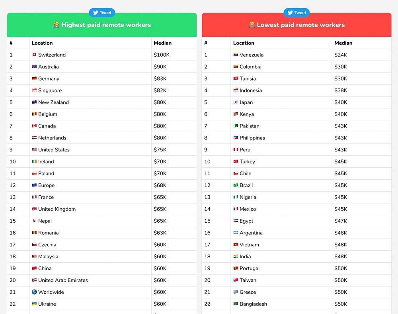Click the Brazil flag icon
Viewport: 398px width, 314px height.
236,185
